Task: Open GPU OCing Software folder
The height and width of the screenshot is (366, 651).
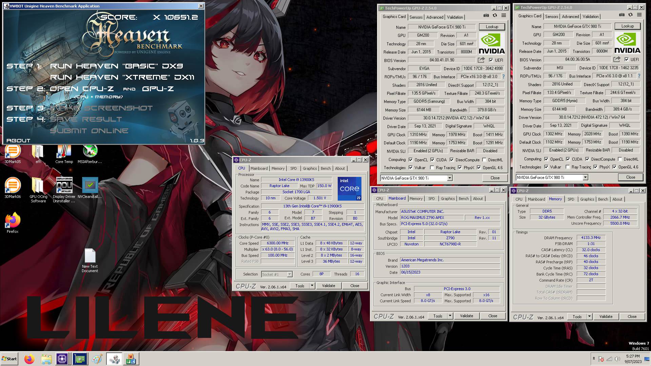Action: (38, 190)
